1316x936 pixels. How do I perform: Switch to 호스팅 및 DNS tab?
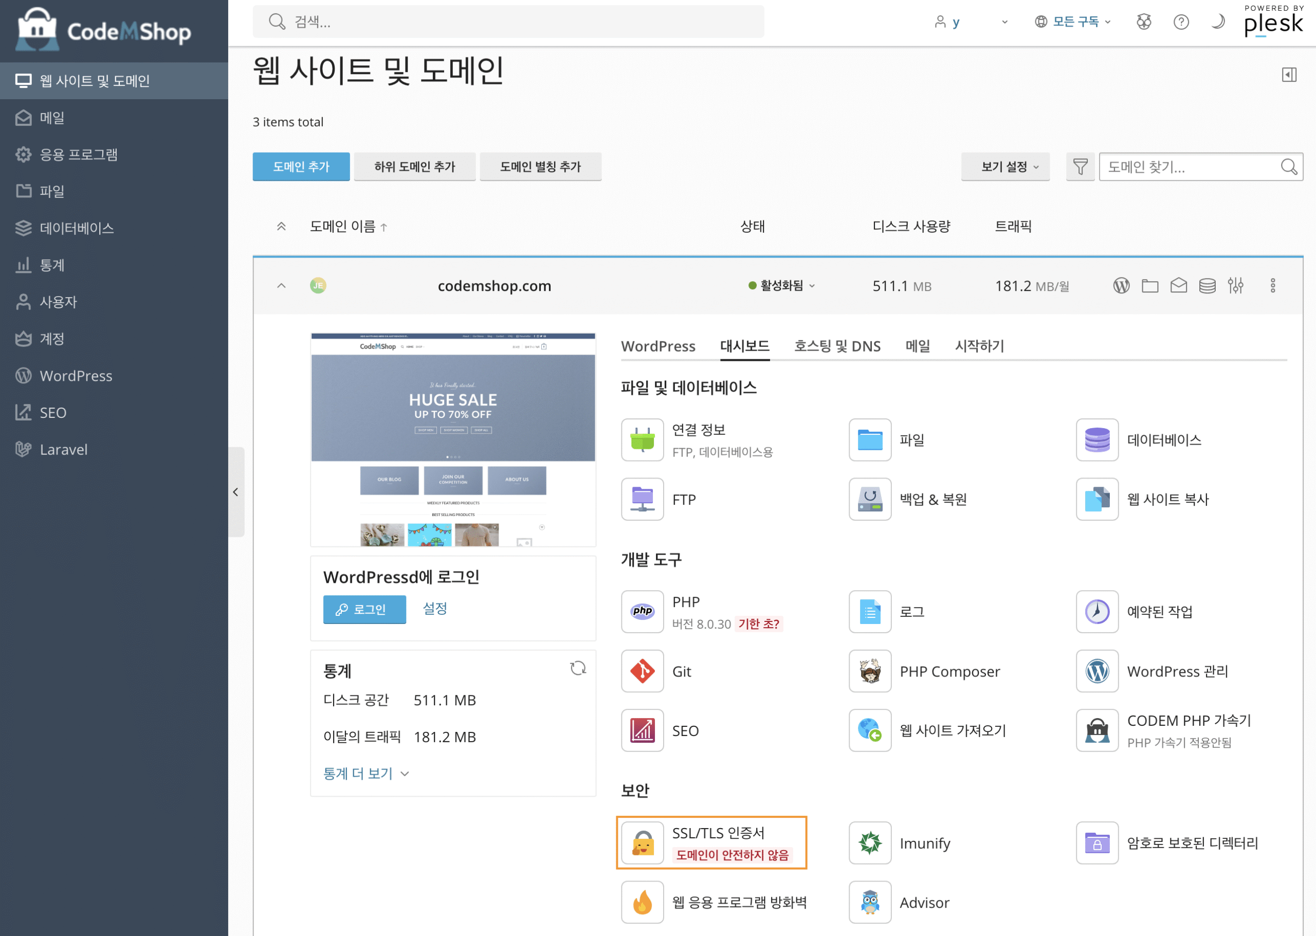point(837,346)
